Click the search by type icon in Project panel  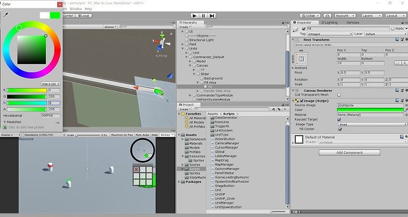point(274,109)
